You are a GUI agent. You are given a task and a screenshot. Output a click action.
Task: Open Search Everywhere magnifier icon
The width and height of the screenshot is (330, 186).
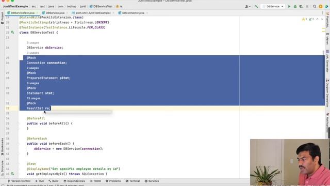pyautogui.click(x=315, y=7)
